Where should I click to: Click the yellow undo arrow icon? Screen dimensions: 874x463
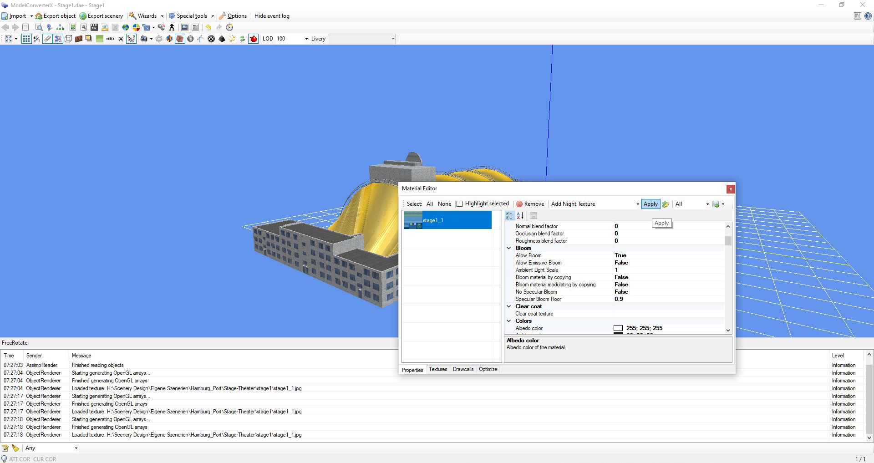(208, 27)
